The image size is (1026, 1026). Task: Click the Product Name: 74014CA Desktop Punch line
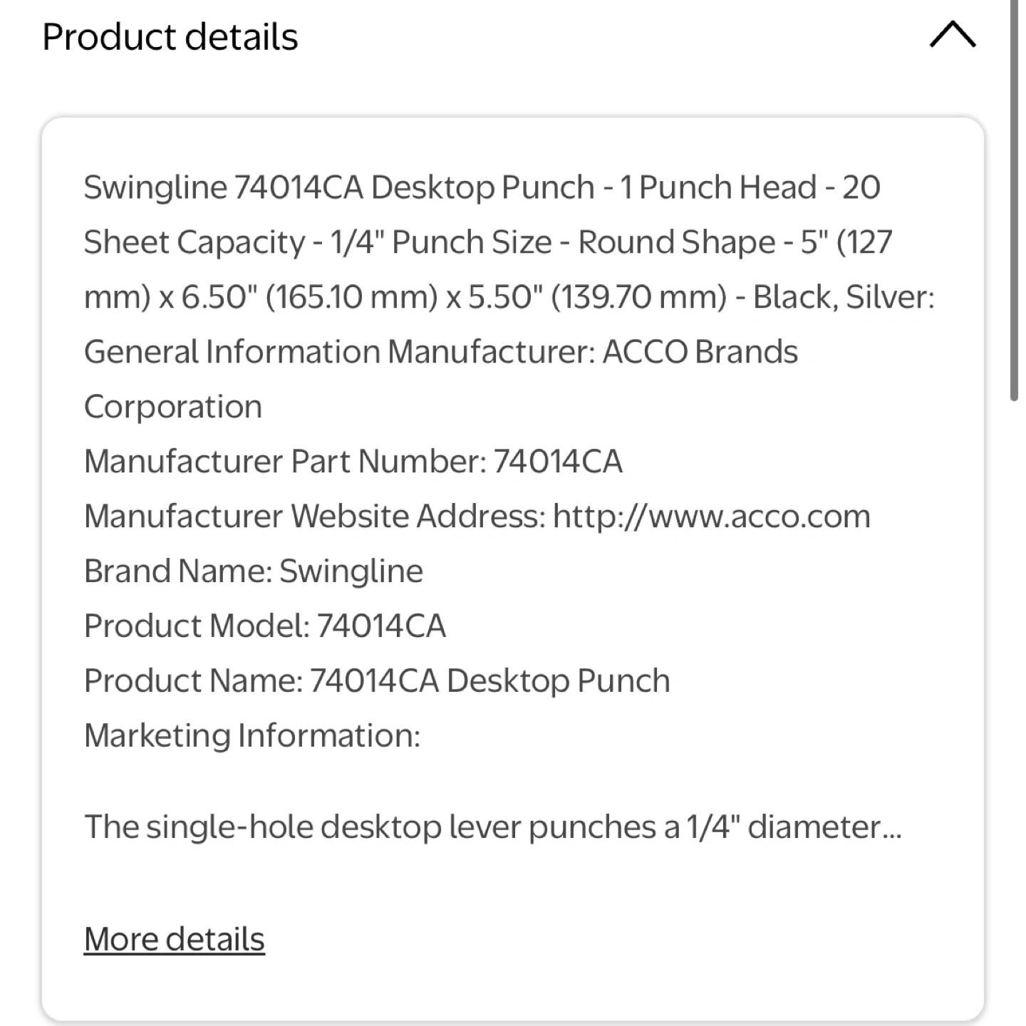pyautogui.click(x=377, y=680)
